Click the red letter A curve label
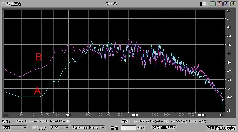 pyautogui.click(x=37, y=91)
